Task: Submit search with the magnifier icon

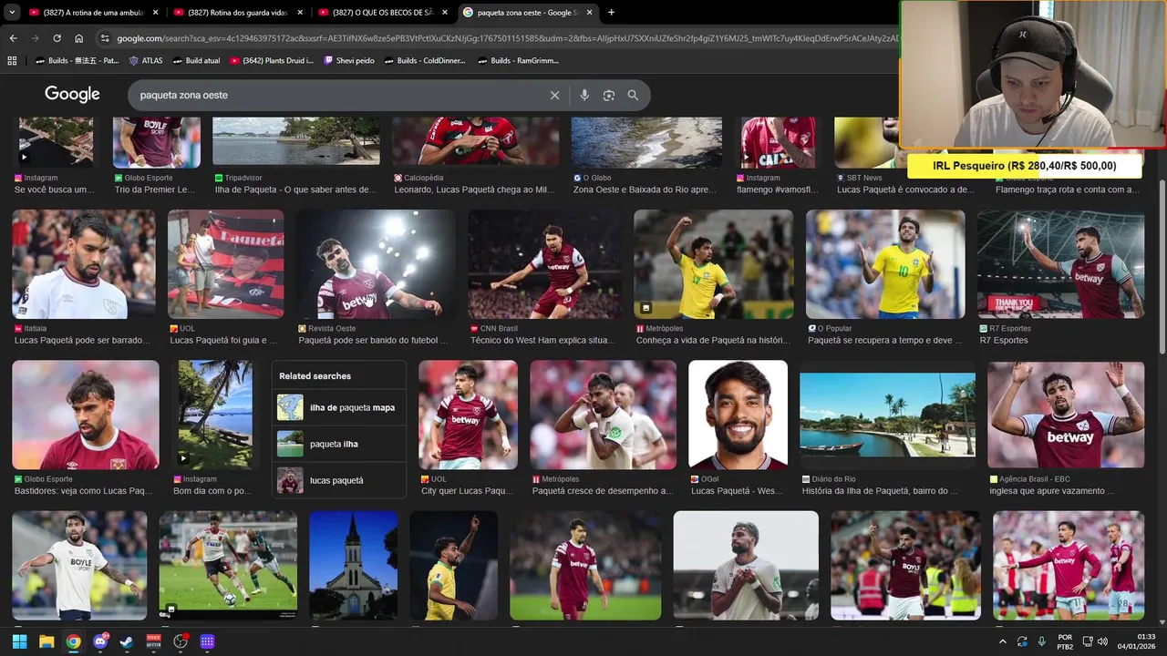Action: (x=633, y=95)
